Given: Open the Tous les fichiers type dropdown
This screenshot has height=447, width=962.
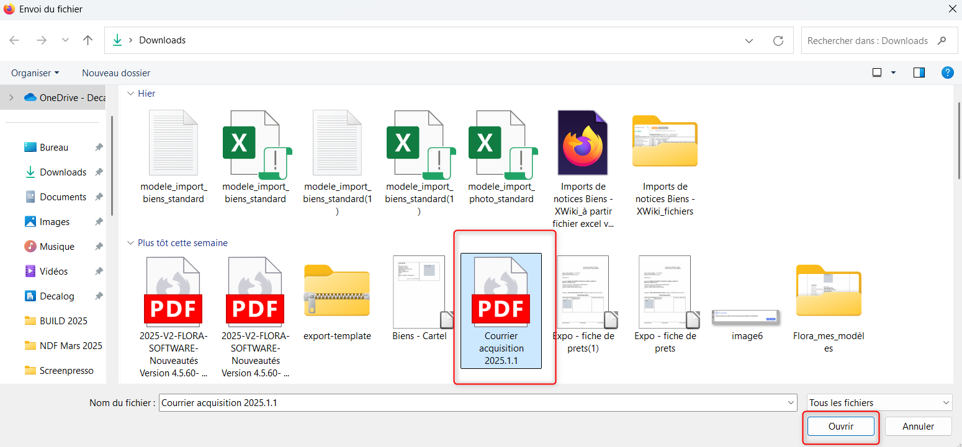Looking at the screenshot, I should click(879, 403).
